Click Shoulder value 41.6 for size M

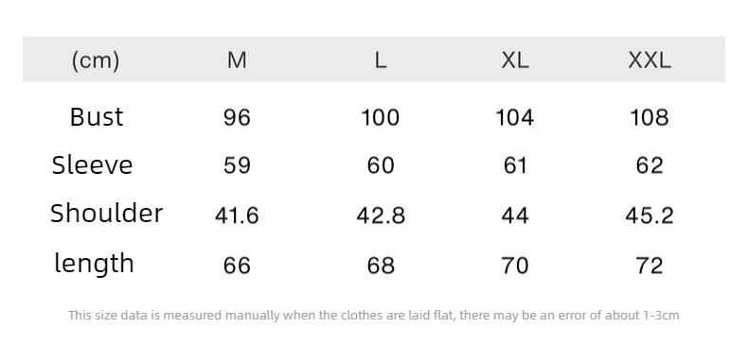coord(237,215)
